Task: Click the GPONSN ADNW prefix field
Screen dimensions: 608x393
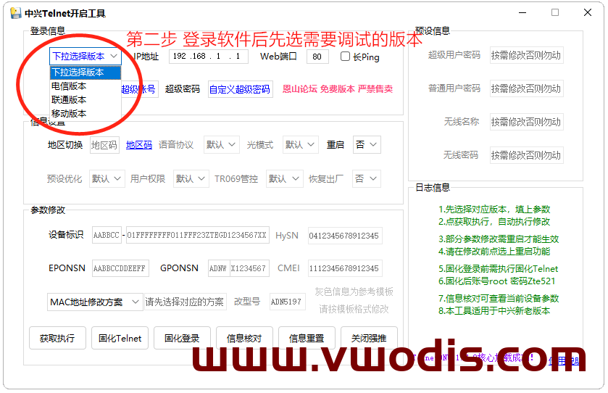Action: [x=219, y=268]
